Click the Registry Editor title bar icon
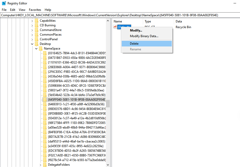 pyautogui.click(x=4, y=3)
